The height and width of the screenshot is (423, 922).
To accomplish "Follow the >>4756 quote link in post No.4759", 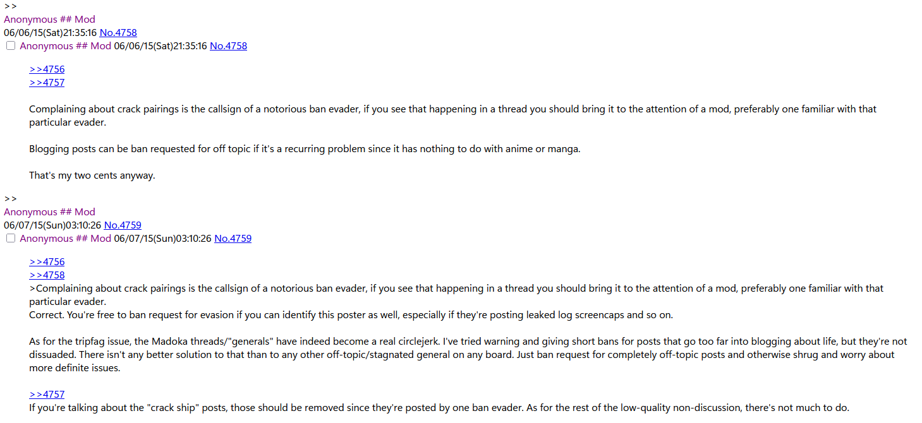I will tap(47, 262).
